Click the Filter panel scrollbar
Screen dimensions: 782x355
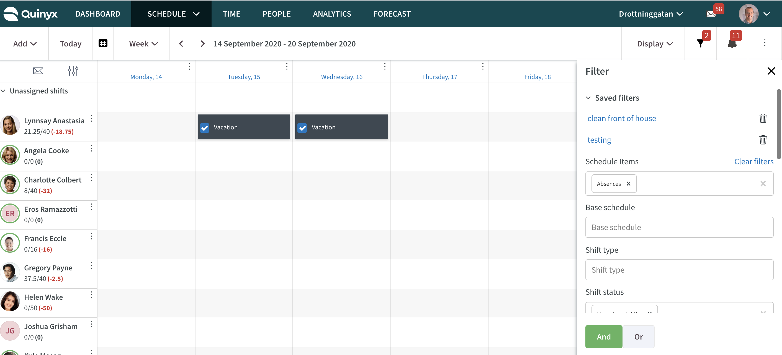click(779, 124)
